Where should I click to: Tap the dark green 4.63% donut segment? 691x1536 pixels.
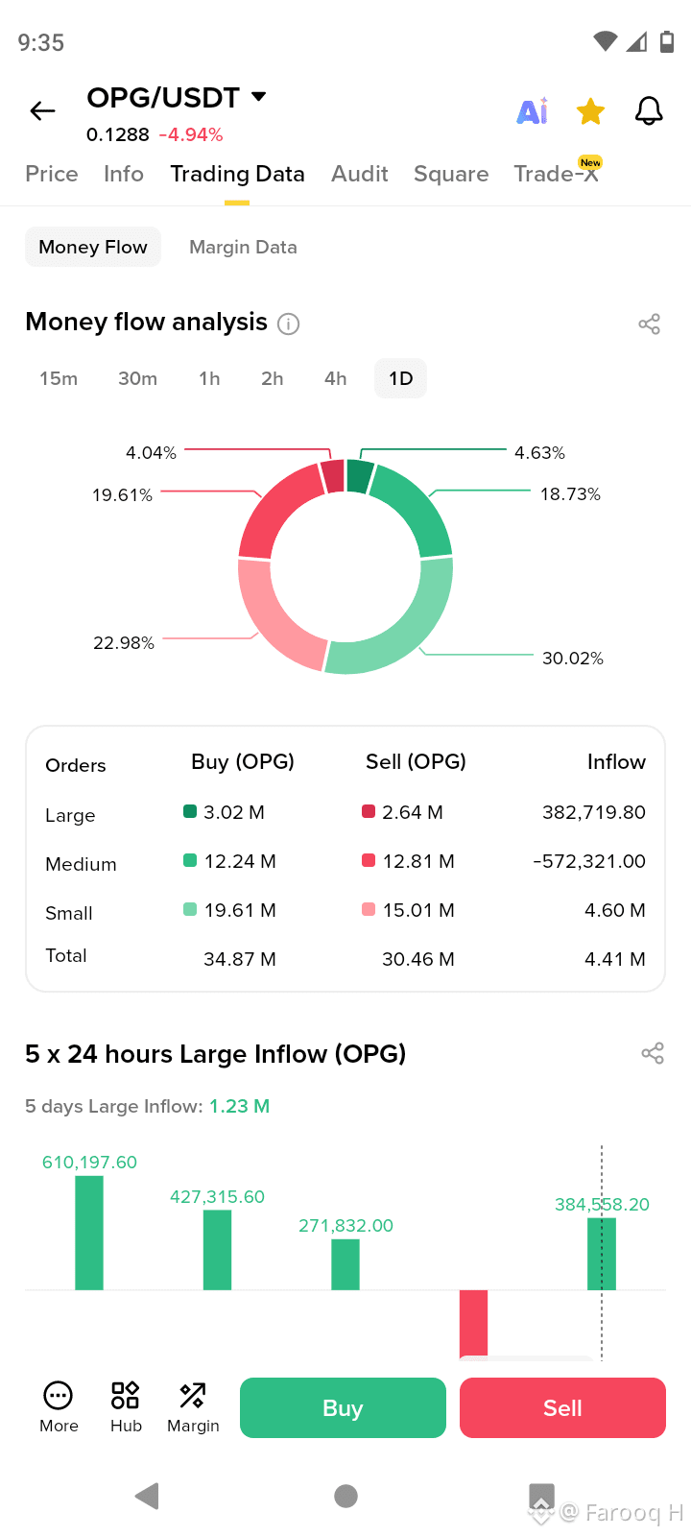click(x=359, y=476)
